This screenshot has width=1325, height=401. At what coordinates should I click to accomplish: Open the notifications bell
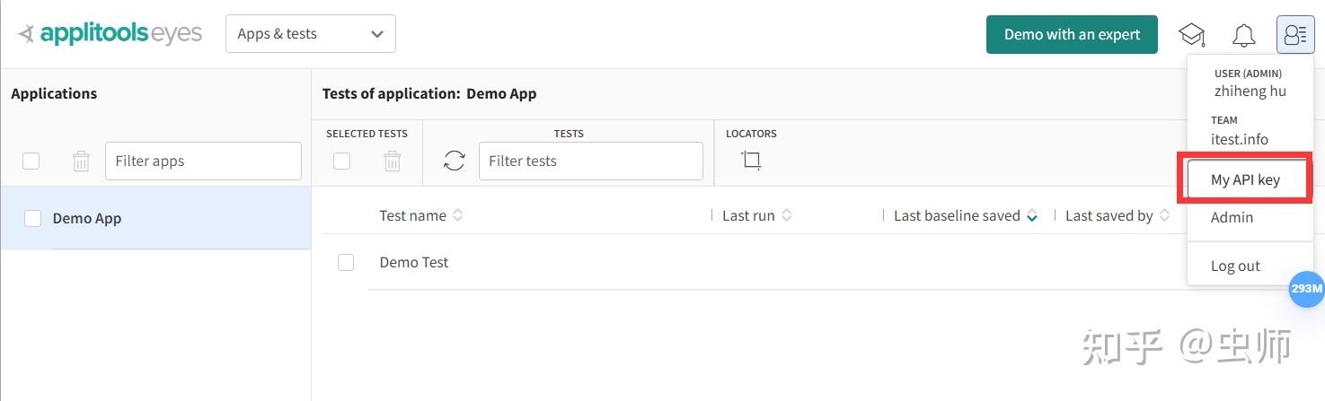point(1243,35)
